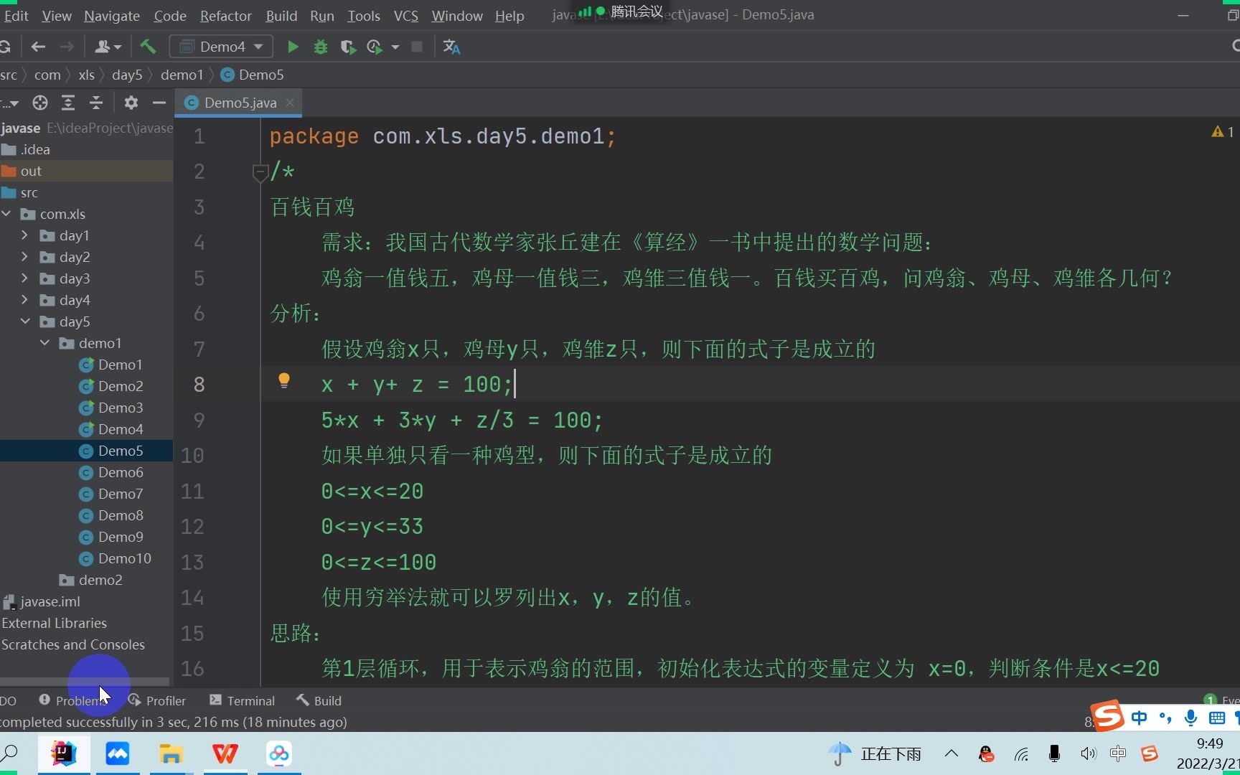This screenshot has height=775, width=1240.
Task: Build project with the hammer icon
Action: (148, 47)
